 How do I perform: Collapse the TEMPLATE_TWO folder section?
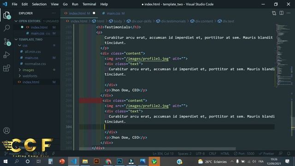pyautogui.click(x=16, y=39)
